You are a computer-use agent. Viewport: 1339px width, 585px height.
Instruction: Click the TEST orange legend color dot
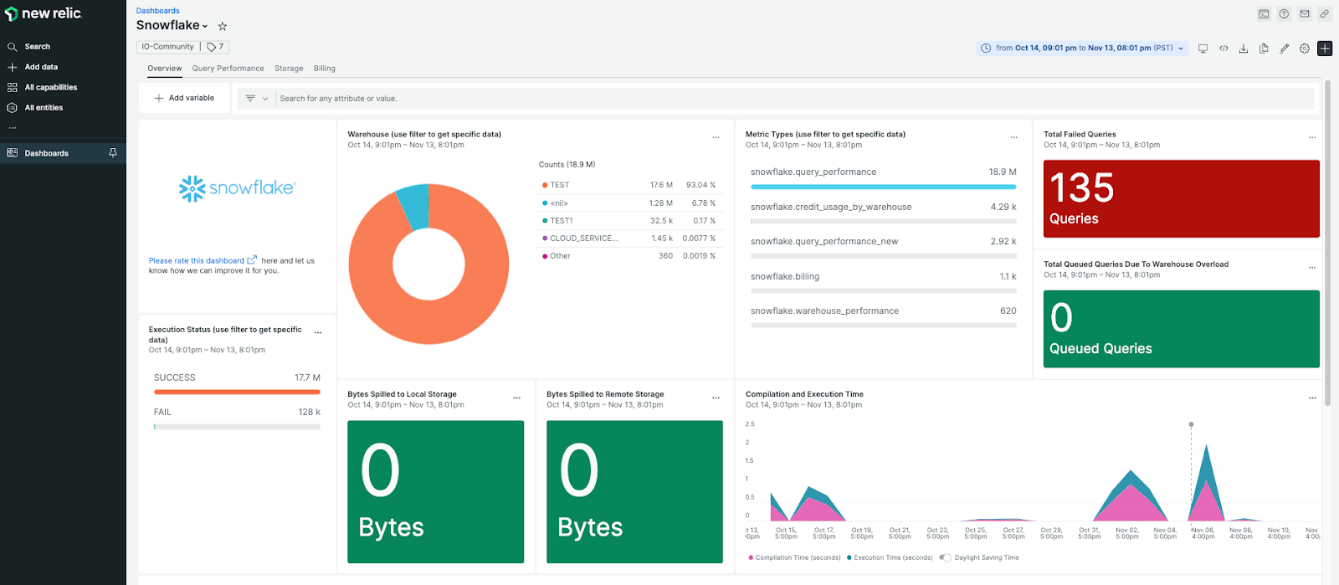[545, 185]
